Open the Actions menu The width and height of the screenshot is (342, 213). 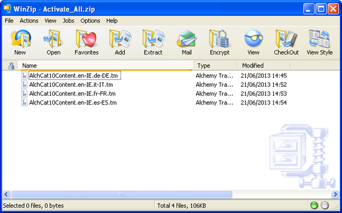coord(29,20)
